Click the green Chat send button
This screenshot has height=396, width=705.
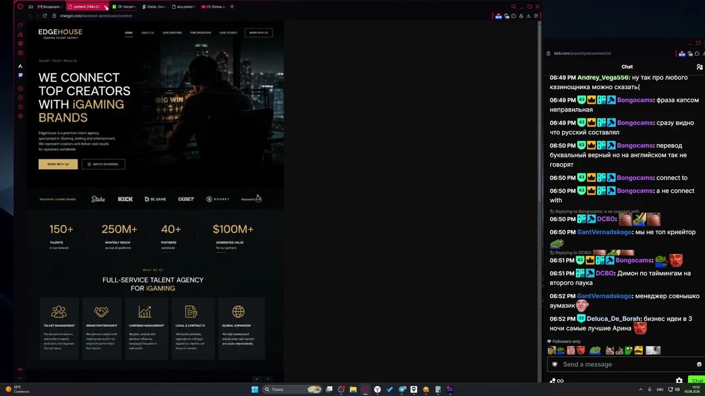pyautogui.click(x=697, y=381)
